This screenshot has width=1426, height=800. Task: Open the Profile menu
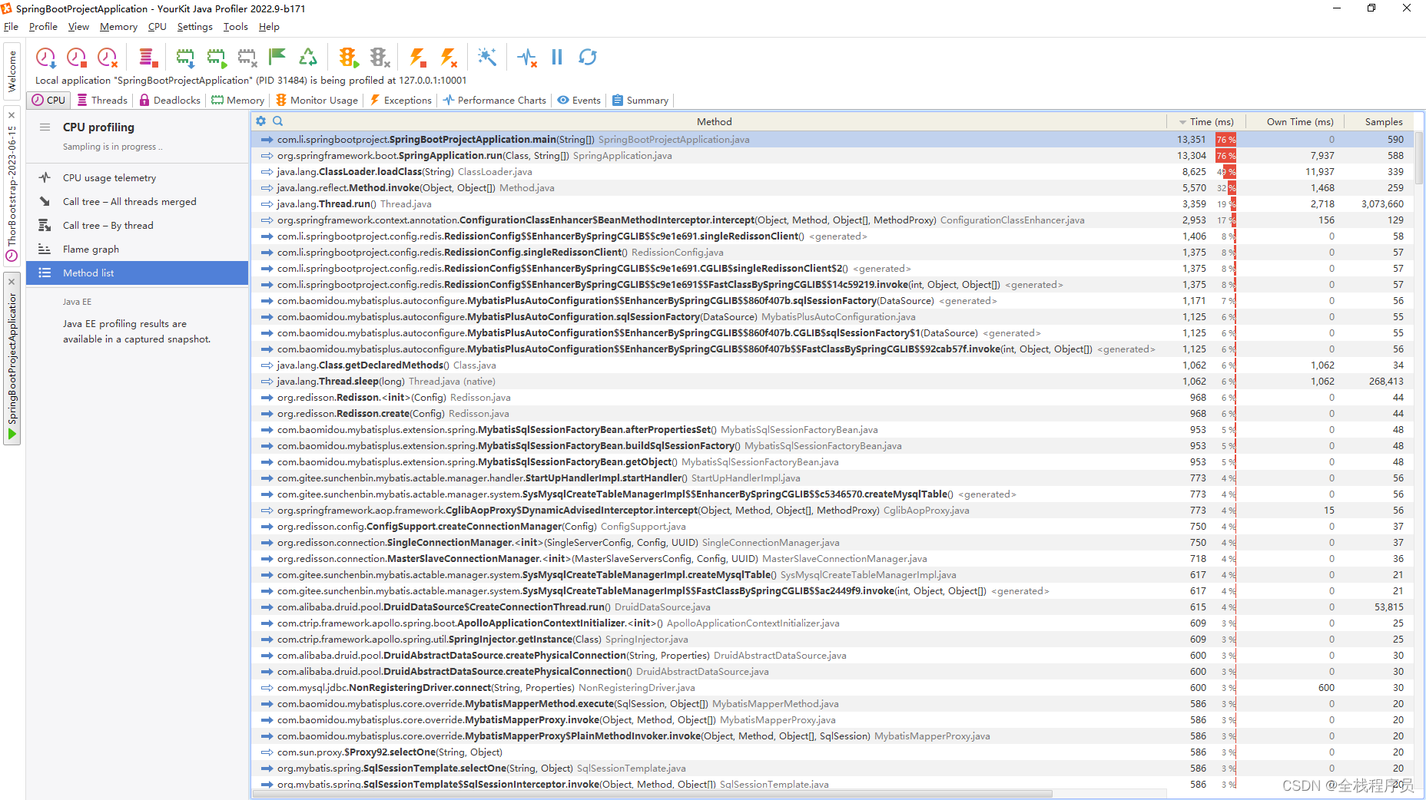(43, 27)
